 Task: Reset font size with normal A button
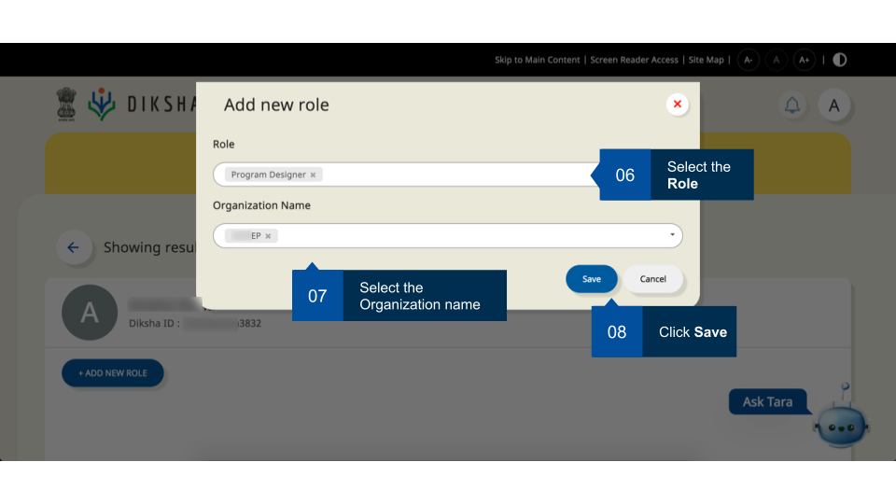776,60
